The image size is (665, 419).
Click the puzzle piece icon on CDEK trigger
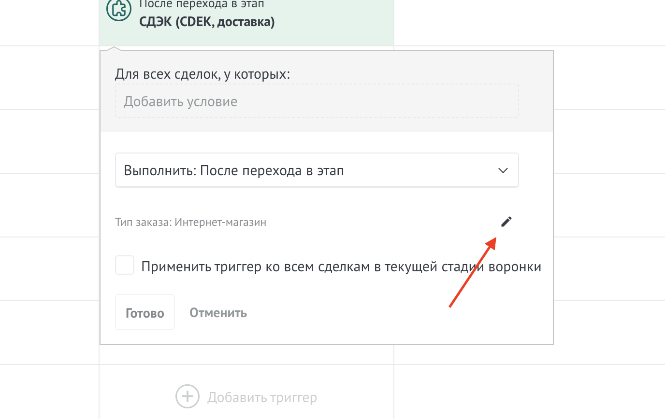119,10
